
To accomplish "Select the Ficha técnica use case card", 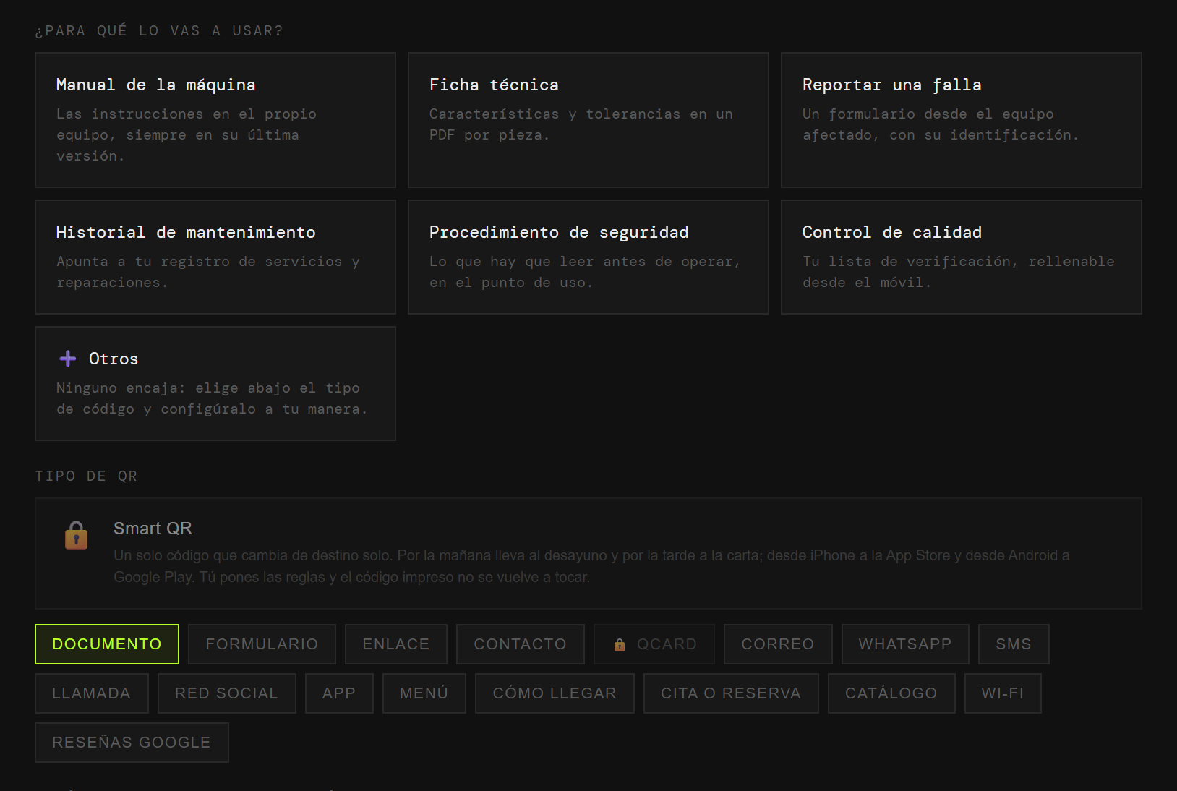I will [588, 120].
